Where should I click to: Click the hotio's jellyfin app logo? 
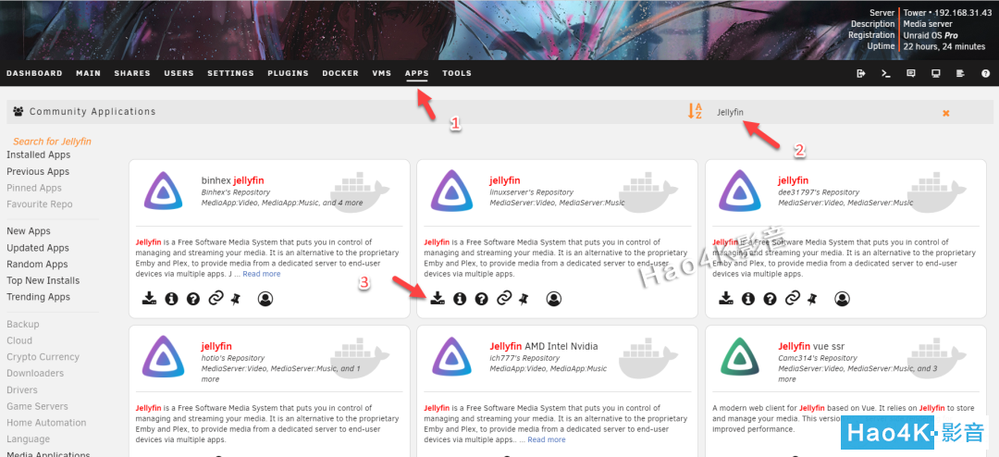(x=164, y=357)
